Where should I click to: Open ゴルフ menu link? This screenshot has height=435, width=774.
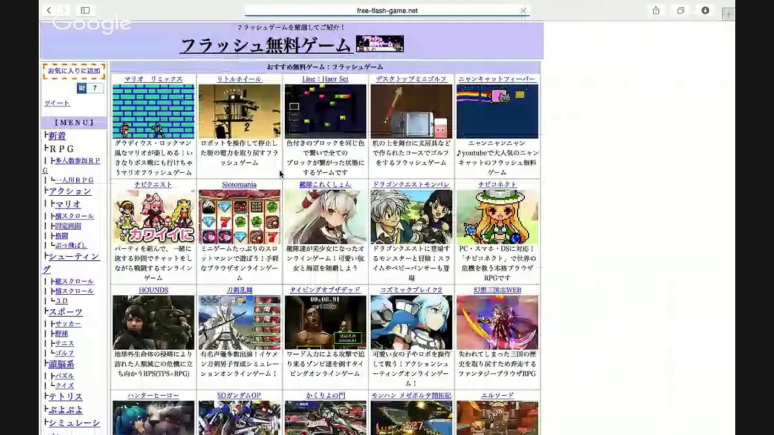[65, 353]
